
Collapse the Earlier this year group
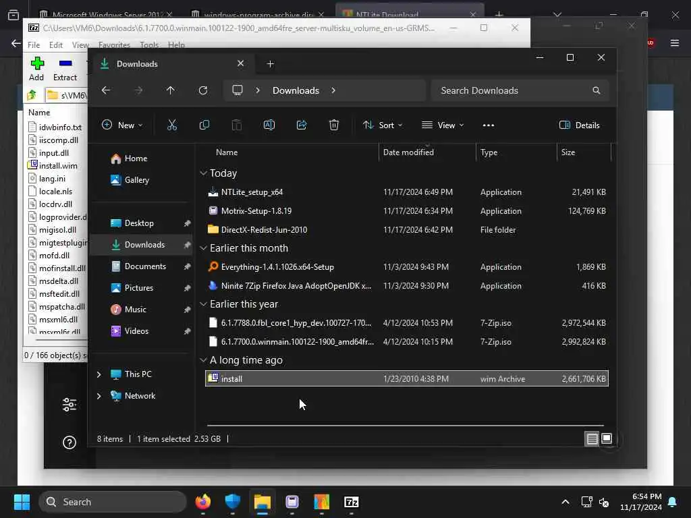(x=203, y=304)
